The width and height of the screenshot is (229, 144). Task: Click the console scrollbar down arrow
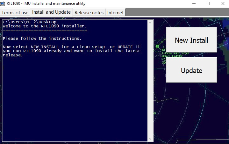click(150, 139)
